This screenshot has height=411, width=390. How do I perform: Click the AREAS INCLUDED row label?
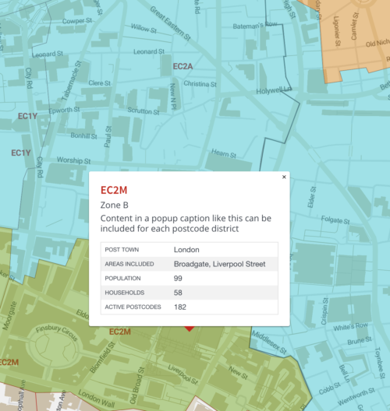[129, 264]
